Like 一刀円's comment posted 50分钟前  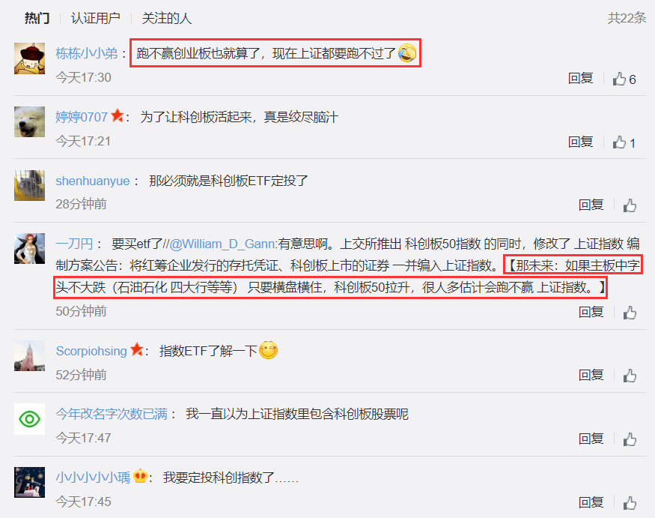[630, 313]
